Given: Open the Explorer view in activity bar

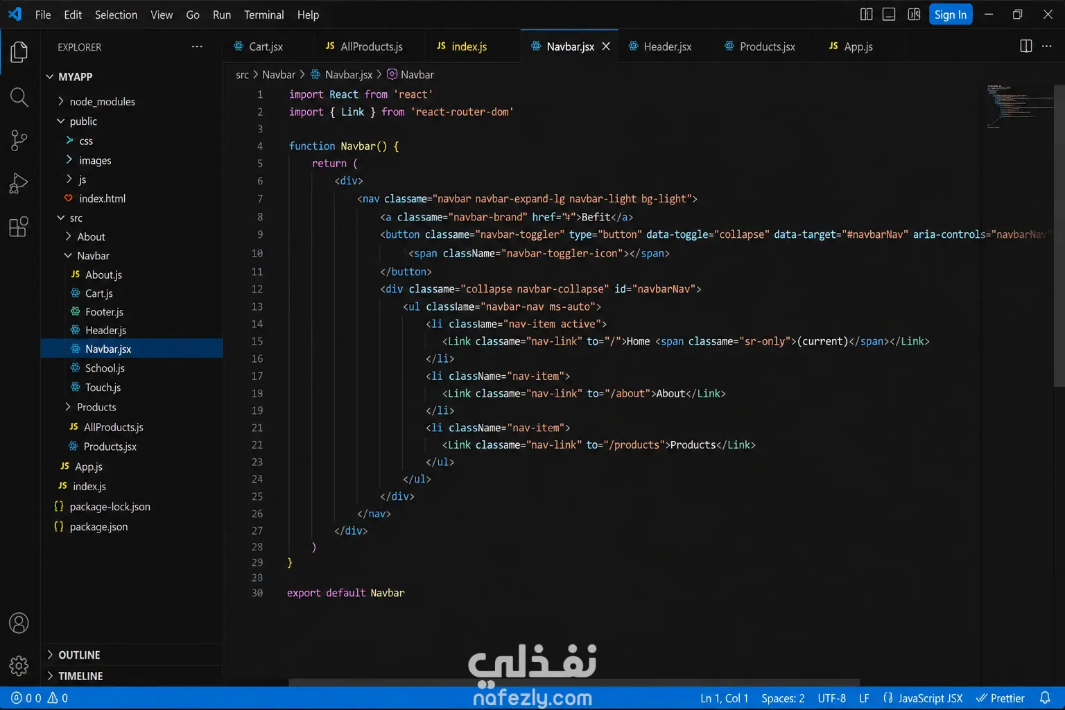Looking at the screenshot, I should (x=19, y=52).
